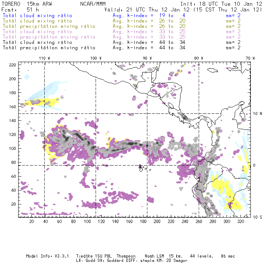Click the 'Thompson' microphysics text
This screenshot has height=264, width=264.
[x=126, y=257]
